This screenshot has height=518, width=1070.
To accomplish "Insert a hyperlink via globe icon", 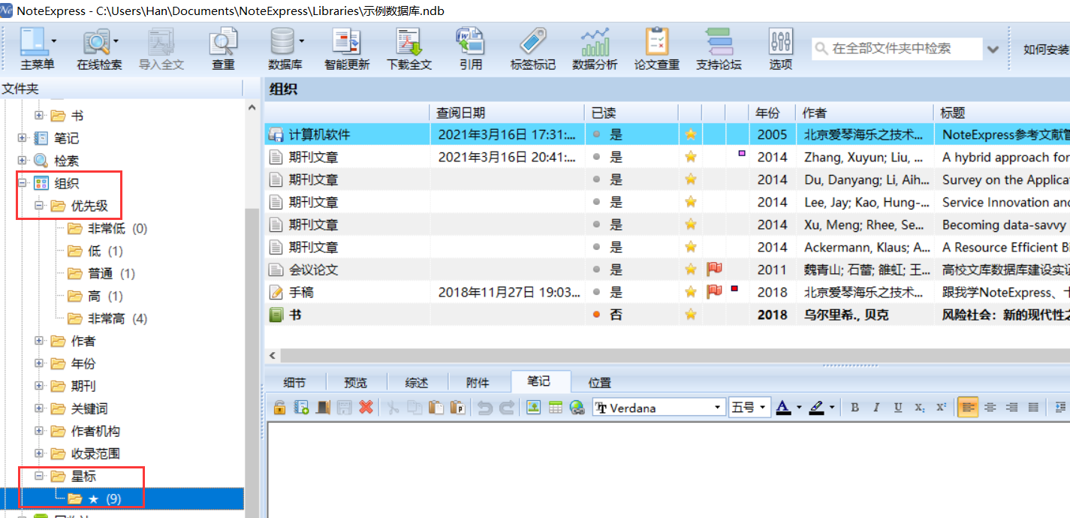I will coord(577,408).
